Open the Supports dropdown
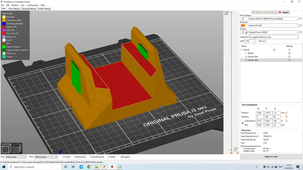This screenshot has width=303, height=170. 274,37
